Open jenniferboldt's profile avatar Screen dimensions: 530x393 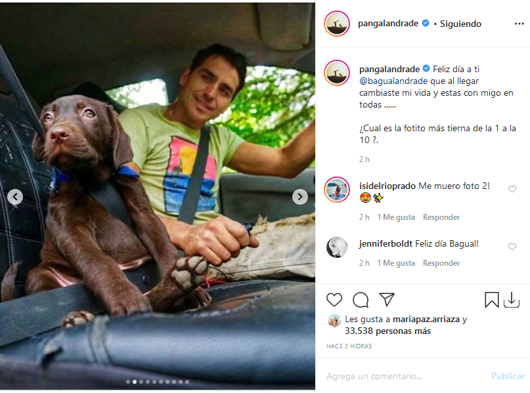point(337,247)
